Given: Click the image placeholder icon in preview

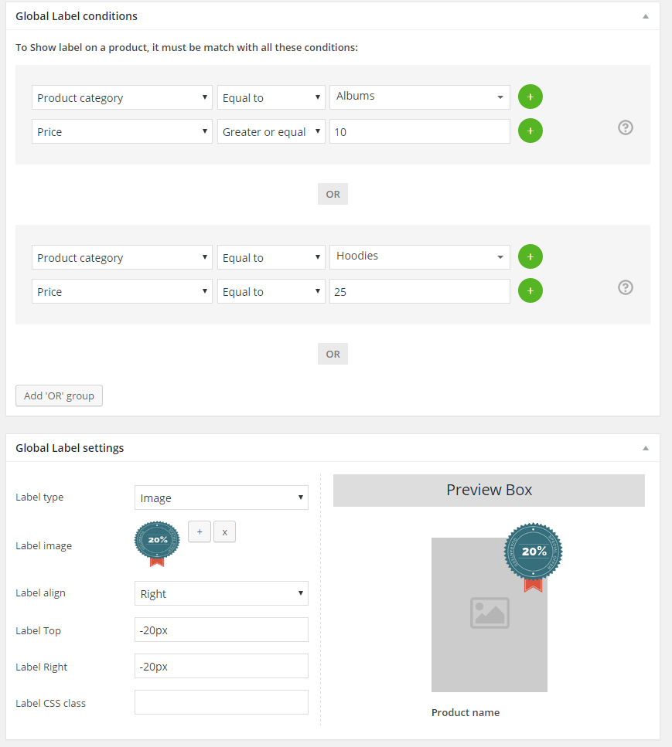Looking at the screenshot, I should click(x=490, y=613).
